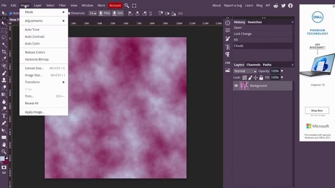Open the Learn link
This screenshot has height=188, width=335.
pyautogui.click(x=249, y=6)
